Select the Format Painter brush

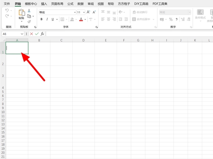[x=29, y=22]
